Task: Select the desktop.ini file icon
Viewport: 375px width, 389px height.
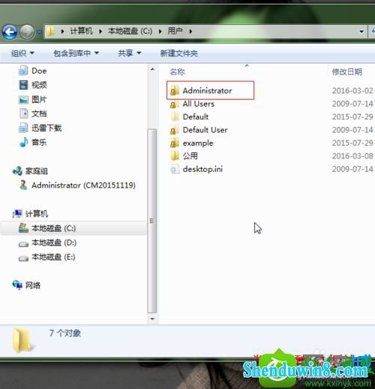Action: point(175,169)
